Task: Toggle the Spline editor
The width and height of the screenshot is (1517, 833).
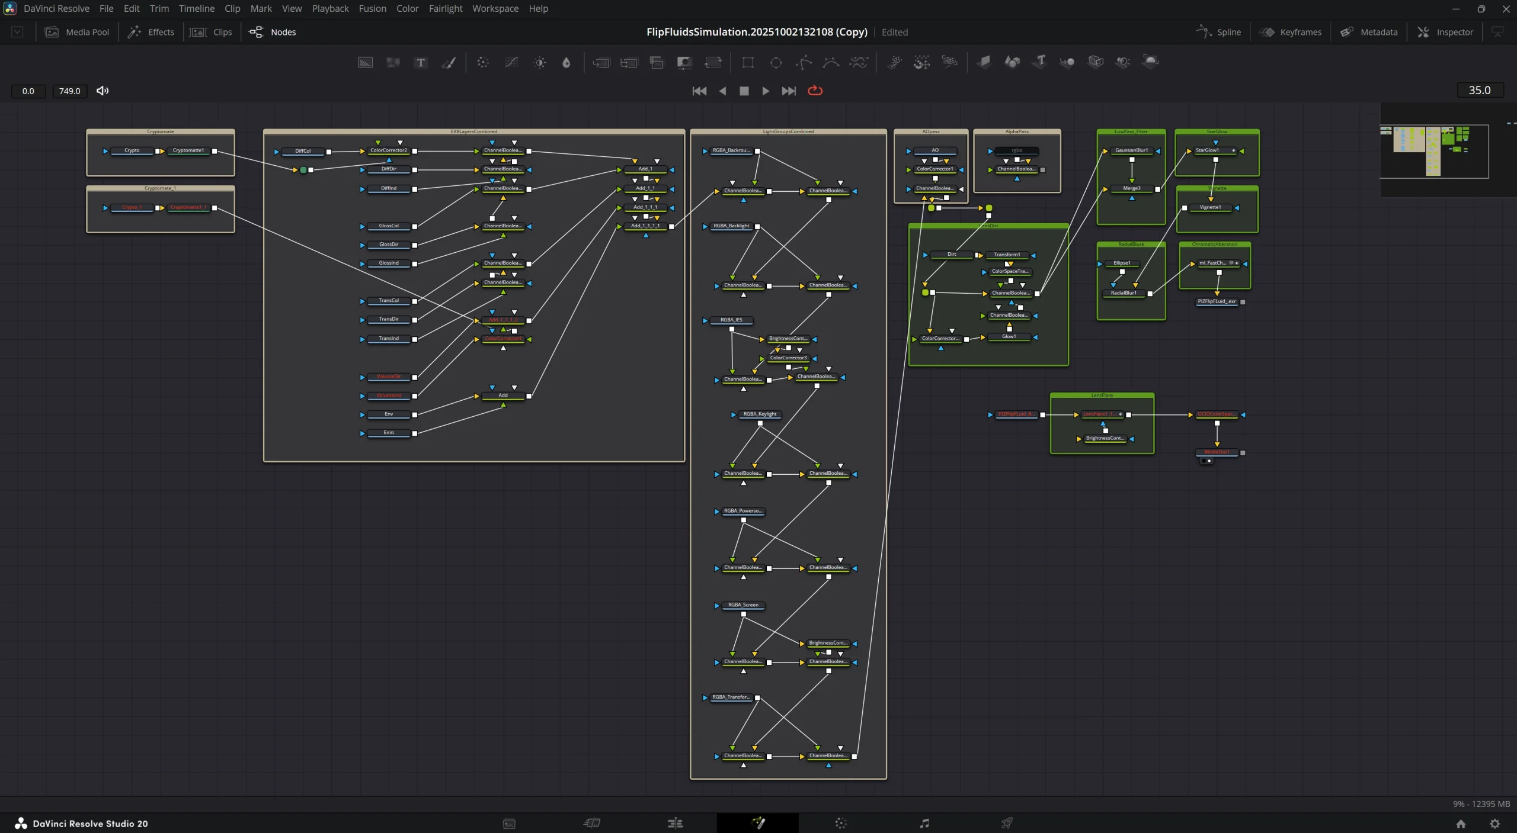Action: tap(1219, 32)
